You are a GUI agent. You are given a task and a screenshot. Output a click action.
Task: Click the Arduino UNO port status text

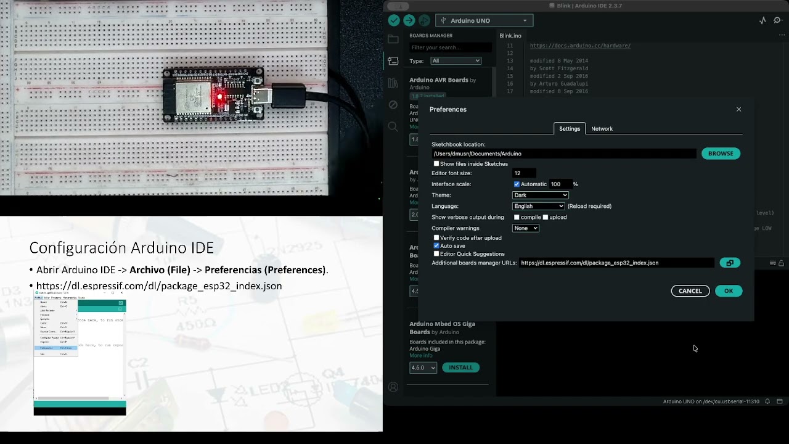click(x=711, y=401)
